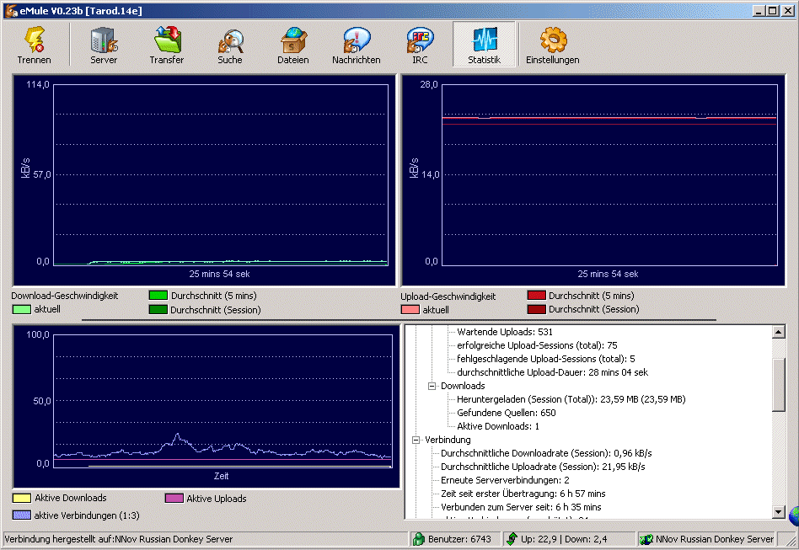The height and width of the screenshot is (550, 799).
Task: Open Einstellungen preferences
Action: coord(553,45)
